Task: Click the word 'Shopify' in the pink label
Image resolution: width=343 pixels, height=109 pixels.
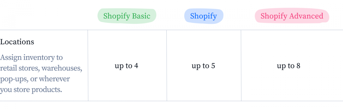Action: 274,16
